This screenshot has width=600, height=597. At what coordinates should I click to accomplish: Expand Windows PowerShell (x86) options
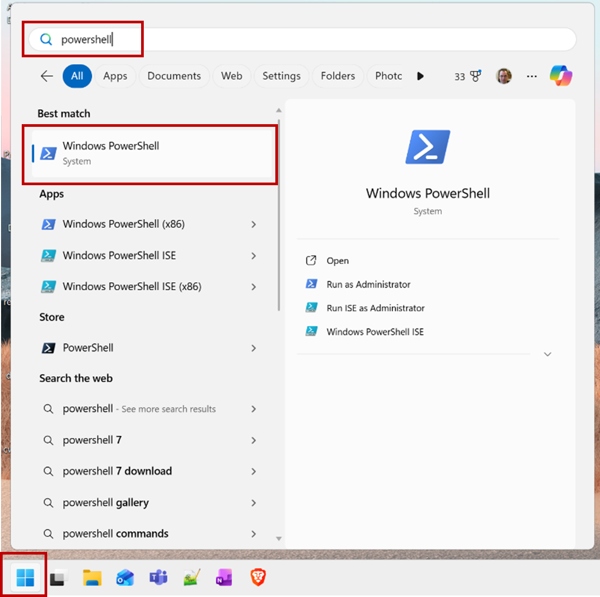tap(254, 224)
